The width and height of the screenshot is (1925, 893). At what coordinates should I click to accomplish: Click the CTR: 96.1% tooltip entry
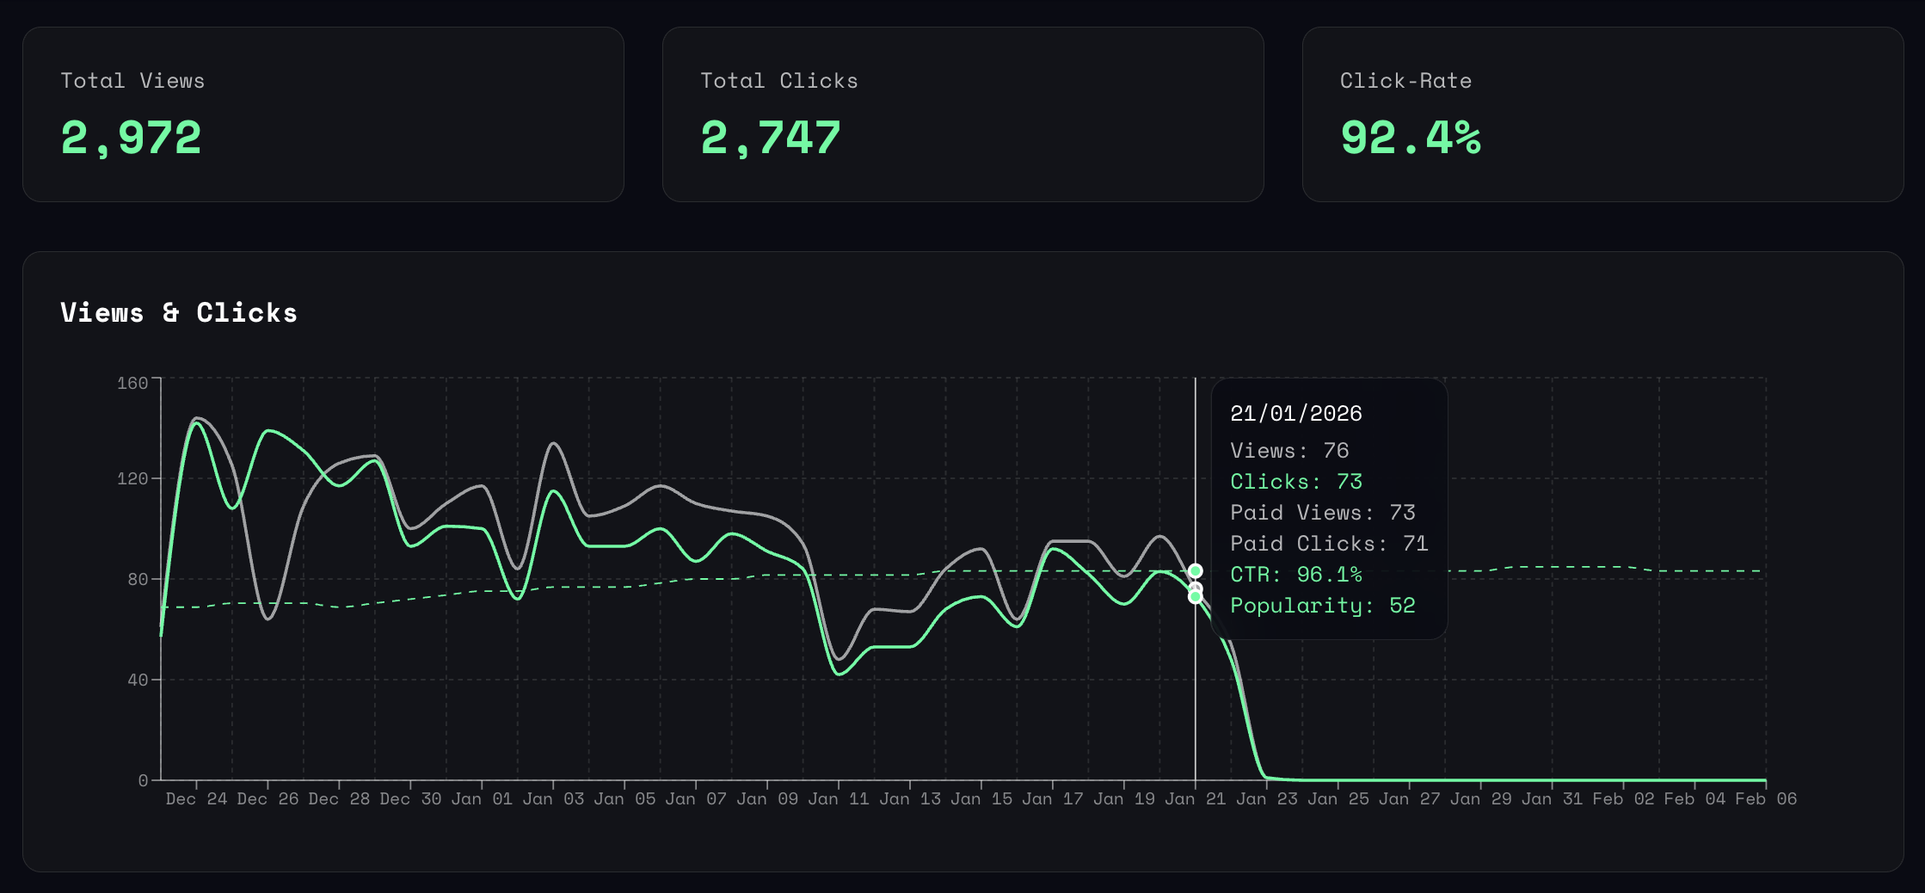click(x=1295, y=574)
